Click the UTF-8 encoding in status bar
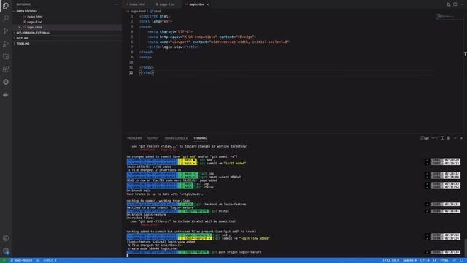The image size is (467, 263). pos(425,260)
